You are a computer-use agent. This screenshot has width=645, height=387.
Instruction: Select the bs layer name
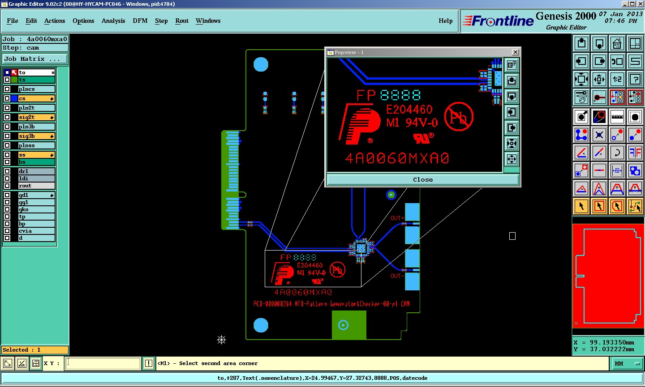click(36, 162)
